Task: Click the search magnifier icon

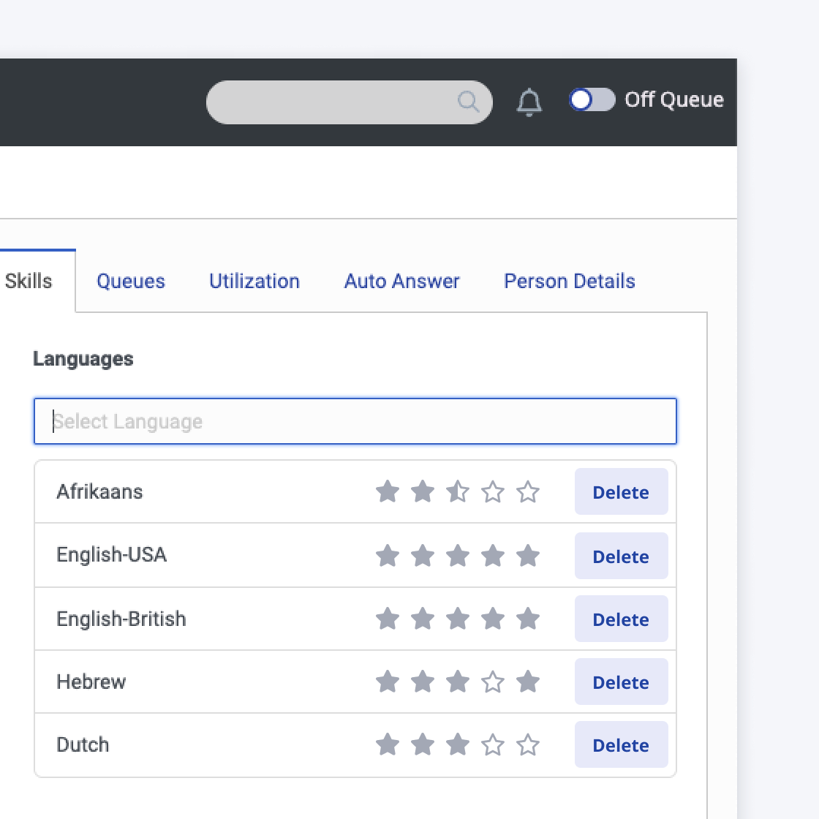Action: point(468,102)
